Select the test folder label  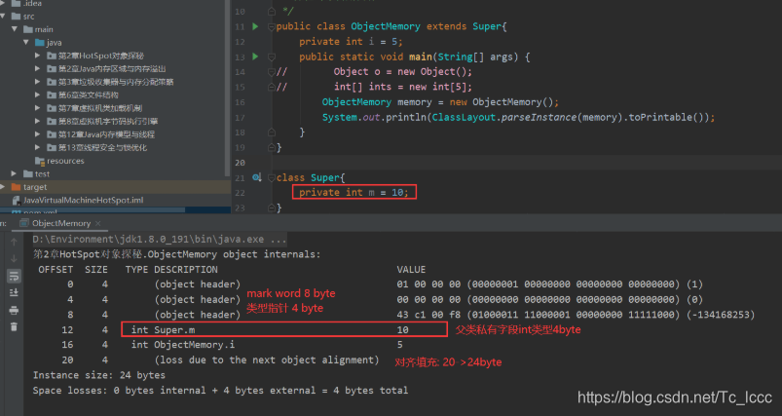tap(43, 173)
